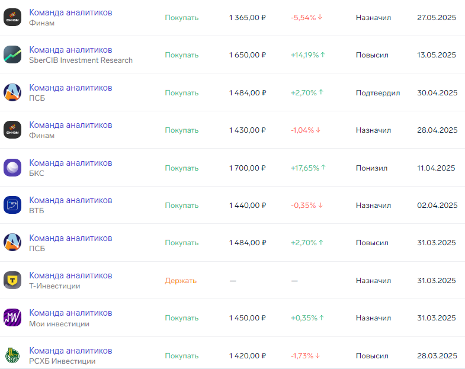
Task: Open the Команда аналитиков link for Мои инвестиции
Action: tap(70, 313)
